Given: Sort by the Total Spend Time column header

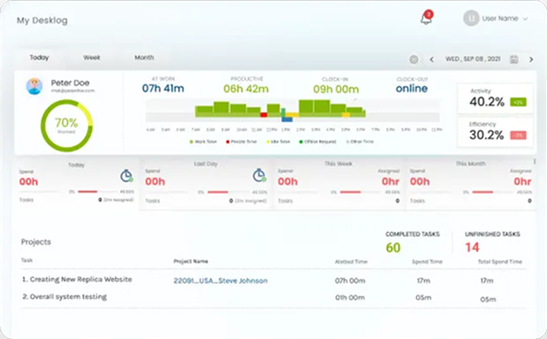Looking at the screenshot, I should coord(500,261).
